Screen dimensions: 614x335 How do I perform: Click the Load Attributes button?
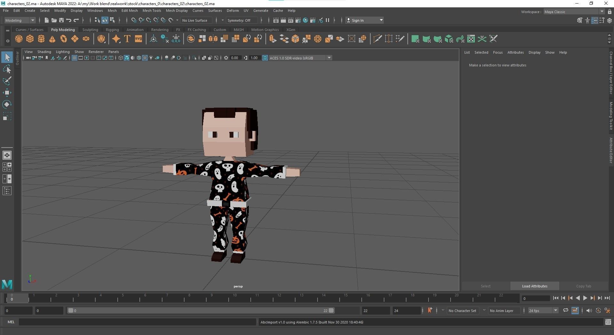tap(535, 286)
